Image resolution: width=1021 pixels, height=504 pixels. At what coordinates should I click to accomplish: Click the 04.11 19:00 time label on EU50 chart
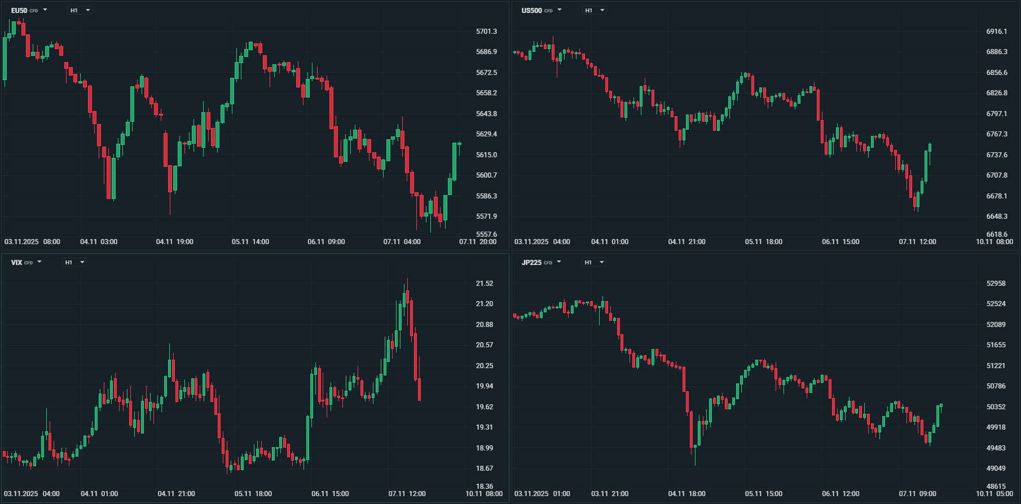click(x=174, y=242)
